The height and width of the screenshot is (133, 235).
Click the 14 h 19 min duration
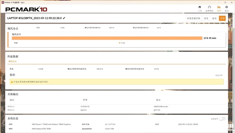tap(210, 38)
